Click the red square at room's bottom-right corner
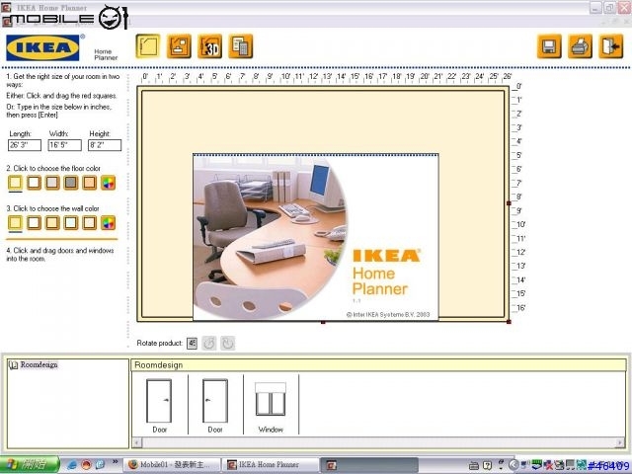This screenshot has width=632, height=474. coord(509,322)
